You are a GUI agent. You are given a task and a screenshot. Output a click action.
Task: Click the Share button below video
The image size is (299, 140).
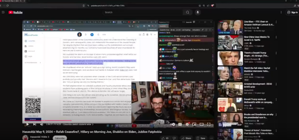[186, 138]
